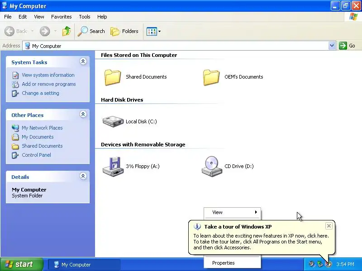Open the Forward history dropdown arrow
This screenshot has width=362, height=271.
[55, 31]
